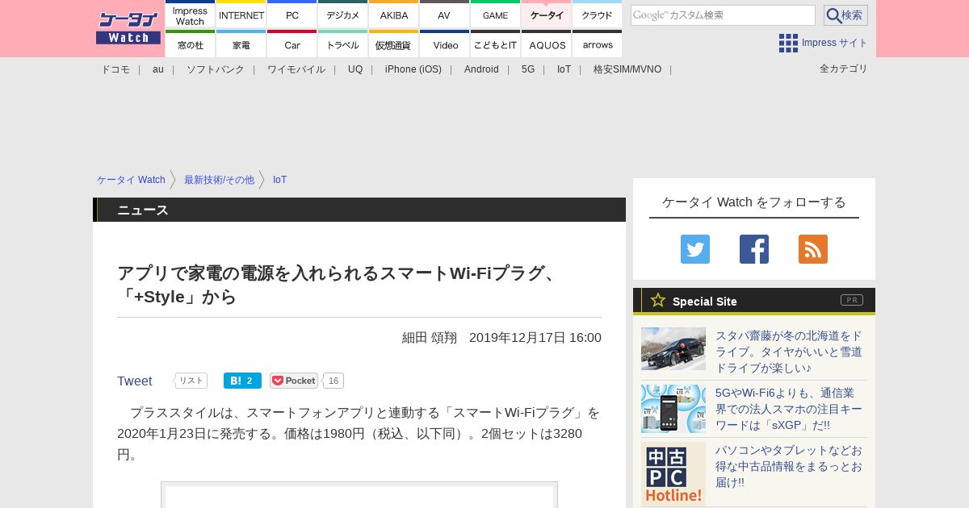Open the Twitter follow icon
Viewport: 969px width, 508px height.
695,249
